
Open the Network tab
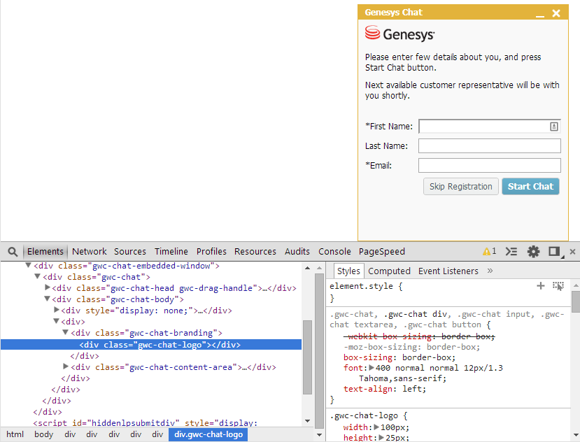(x=89, y=252)
